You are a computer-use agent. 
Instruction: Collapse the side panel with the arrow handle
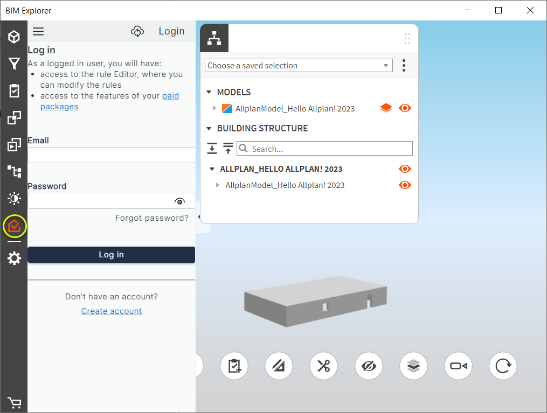(199, 217)
